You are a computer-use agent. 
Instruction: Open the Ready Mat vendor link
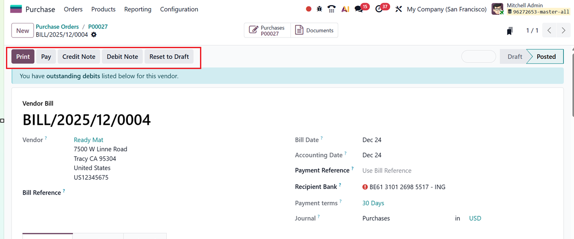click(88, 140)
